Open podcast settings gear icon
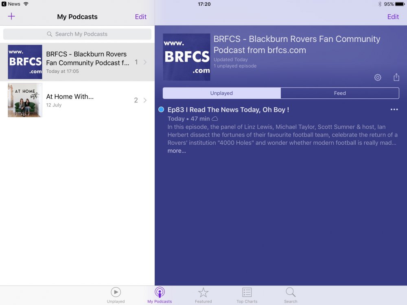 pyautogui.click(x=378, y=77)
